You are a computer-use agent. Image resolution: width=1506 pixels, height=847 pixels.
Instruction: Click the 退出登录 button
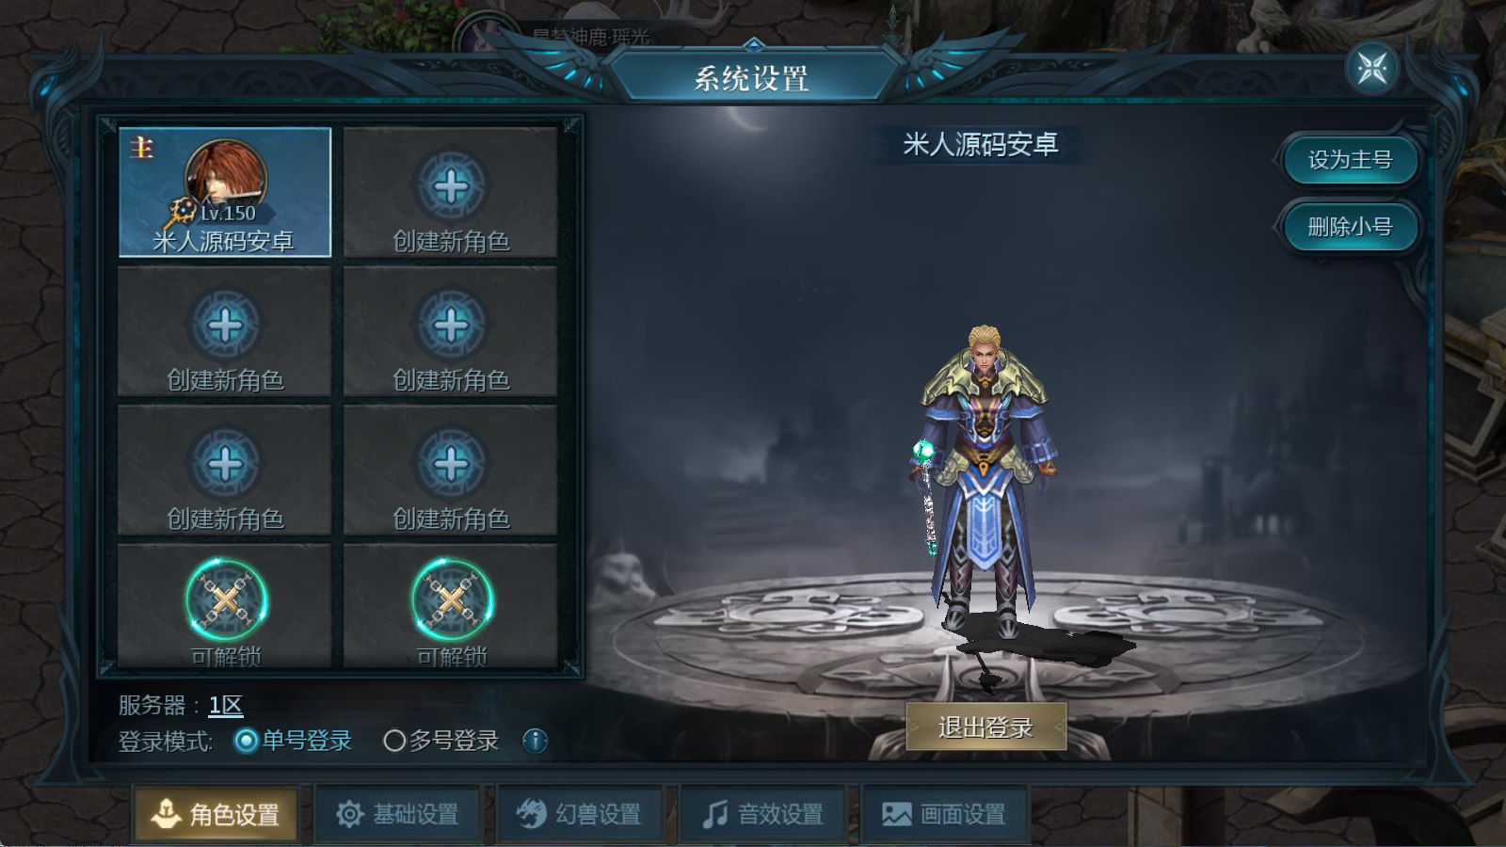[985, 727]
